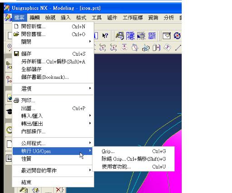Click the first 隱 hide toolbar icon

pyautogui.click(x=130, y=36)
